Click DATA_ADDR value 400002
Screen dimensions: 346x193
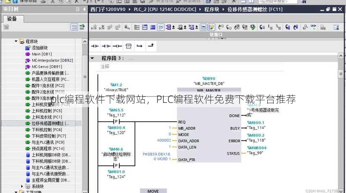pyautogui.click(x=164, y=140)
